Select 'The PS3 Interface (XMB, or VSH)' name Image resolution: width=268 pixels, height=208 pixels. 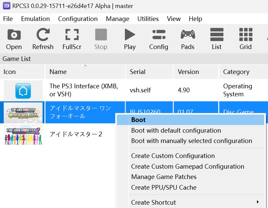coord(84,90)
